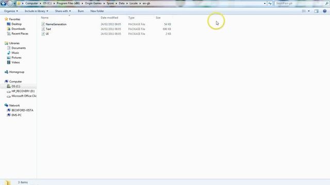Sort by the Type column header
330x185 pixels.
pos(131,17)
